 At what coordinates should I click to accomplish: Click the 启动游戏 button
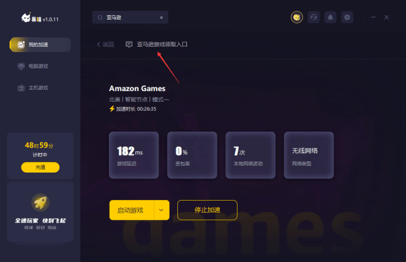[x=132, y=210]
